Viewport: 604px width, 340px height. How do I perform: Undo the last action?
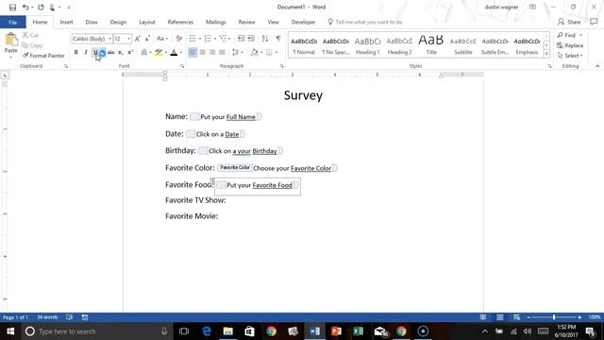[25, 8]
